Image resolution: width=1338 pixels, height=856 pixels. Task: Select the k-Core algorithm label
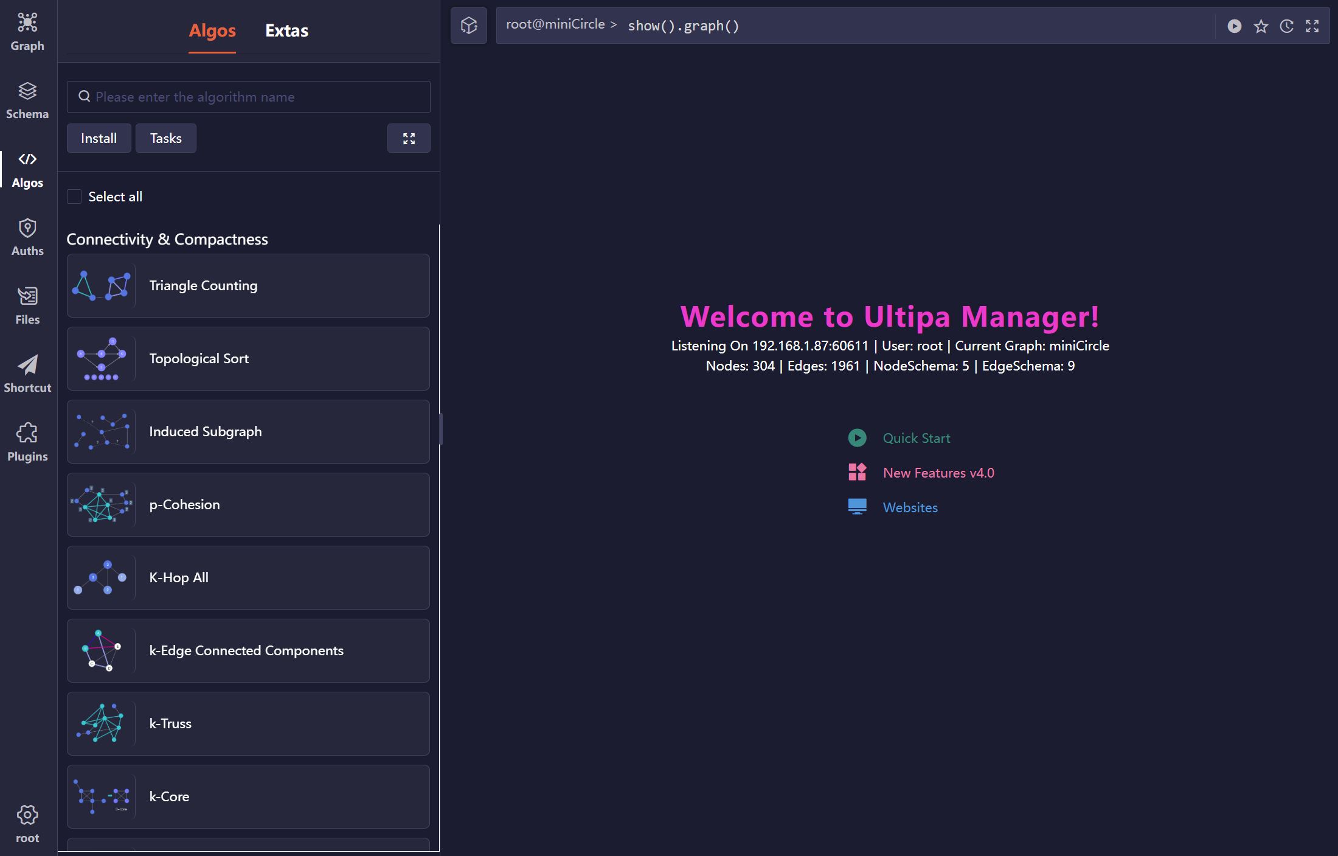(169, 796)
